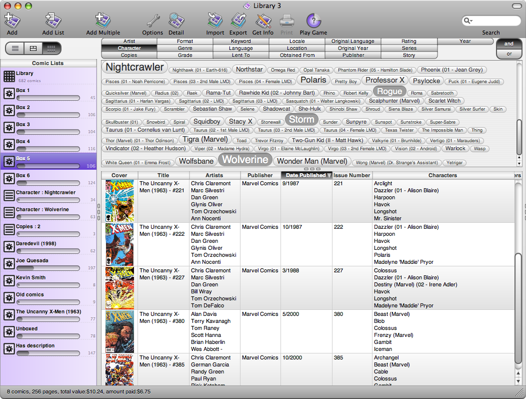Switch to the Series filter tab

click(409, 49)
